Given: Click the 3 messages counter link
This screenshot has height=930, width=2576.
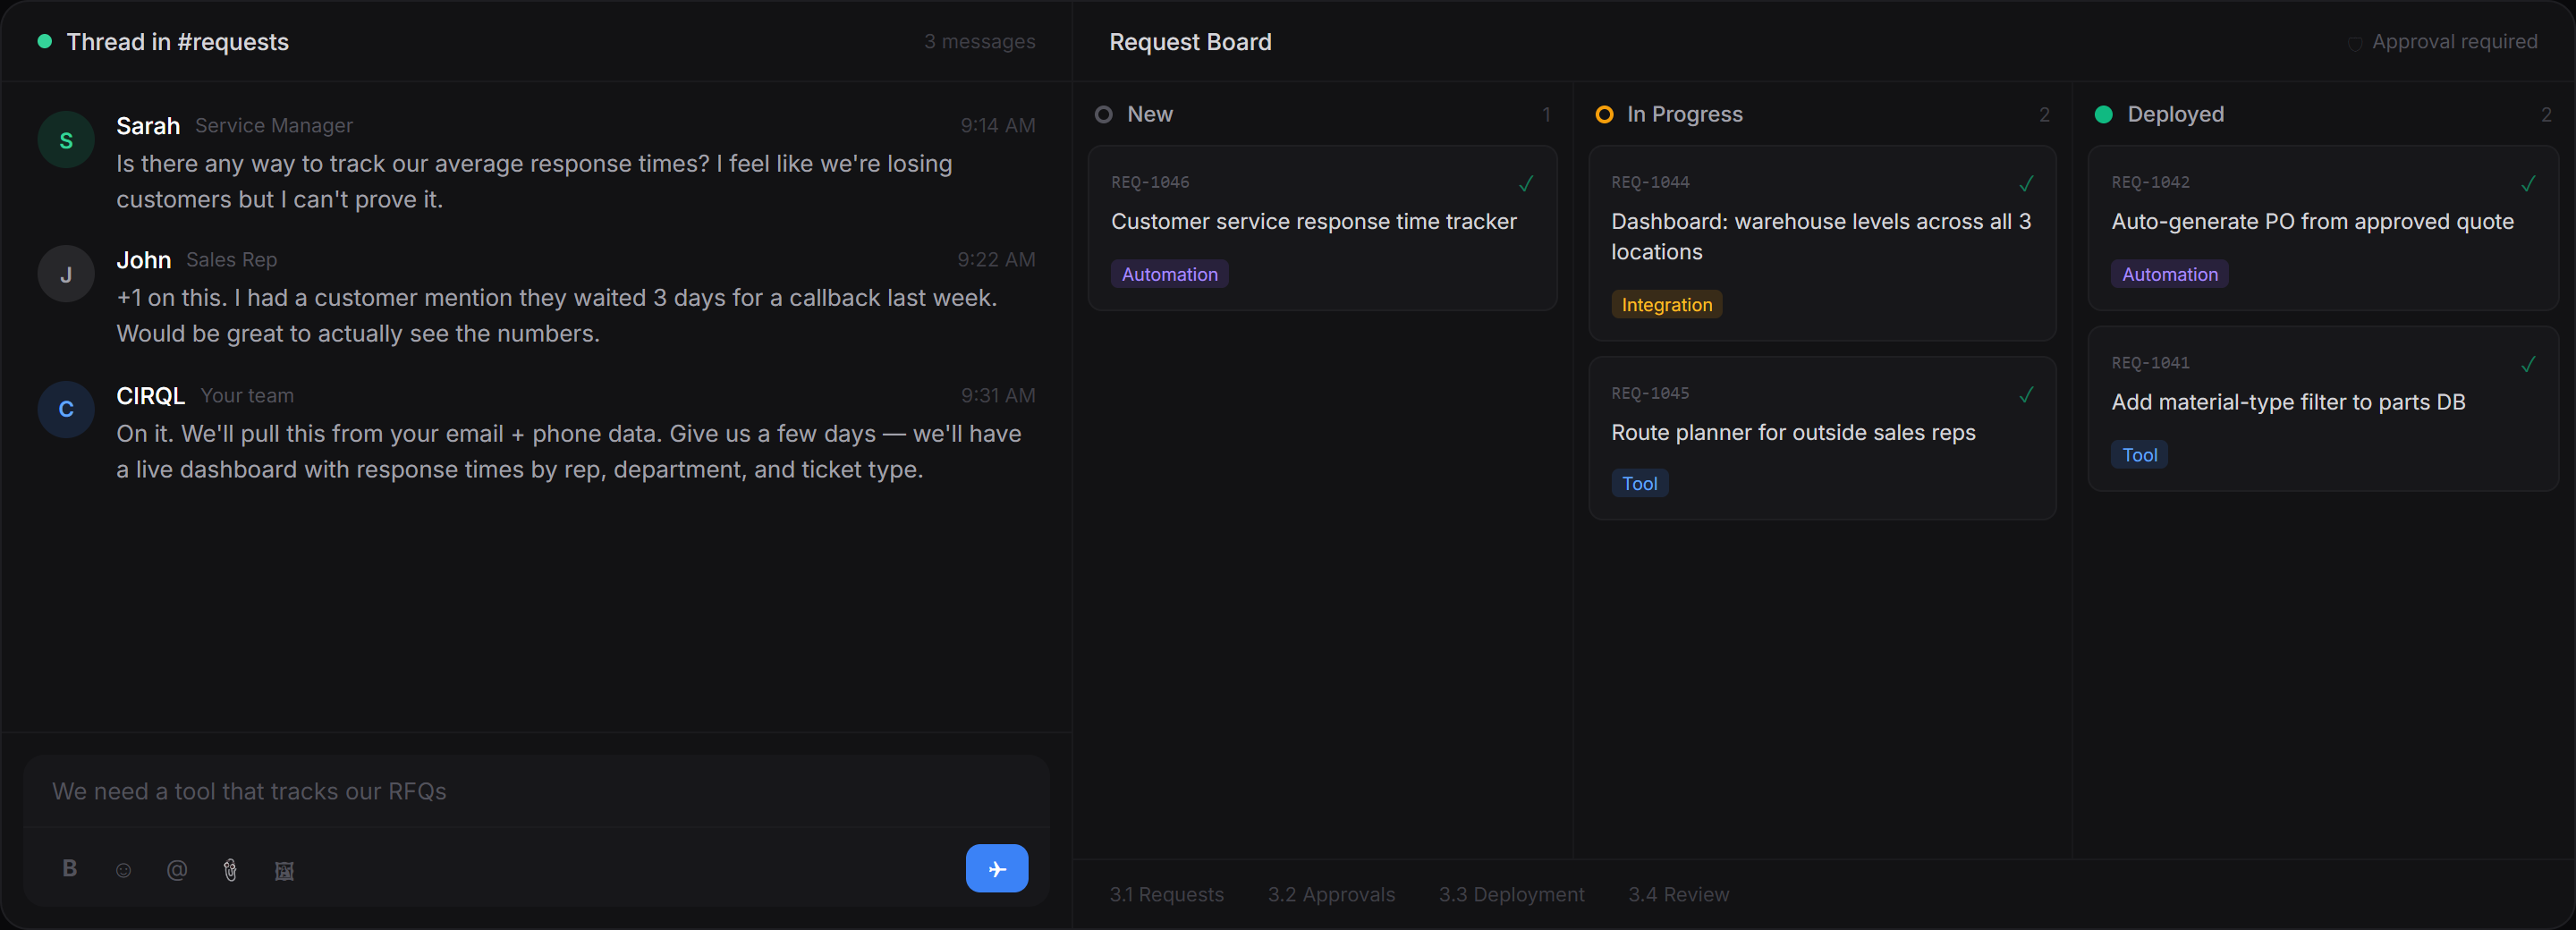Looking at the screenshot, I should [979, 41].
